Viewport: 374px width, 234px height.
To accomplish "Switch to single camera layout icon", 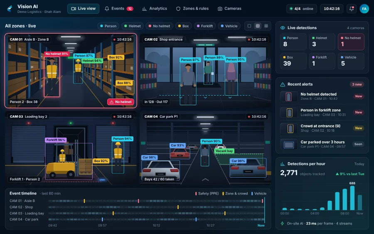I will [249, 26].
